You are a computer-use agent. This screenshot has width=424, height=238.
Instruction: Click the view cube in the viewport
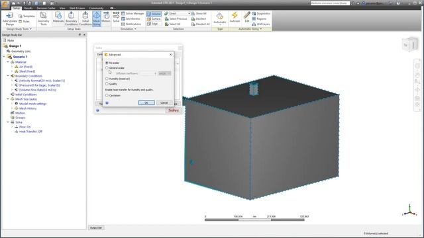pos(410,45)
